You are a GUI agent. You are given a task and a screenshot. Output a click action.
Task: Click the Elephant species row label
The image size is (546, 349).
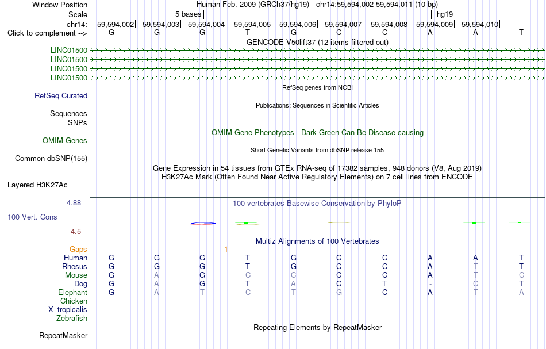(72, 292)
